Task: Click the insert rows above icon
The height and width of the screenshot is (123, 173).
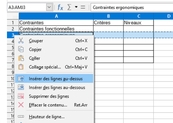Action: 21,79
